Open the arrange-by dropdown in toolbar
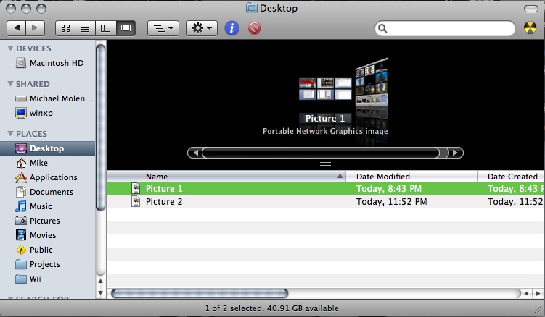Viewport: 545px width, 317px height. pyautogui.click(x=163, y=28)
